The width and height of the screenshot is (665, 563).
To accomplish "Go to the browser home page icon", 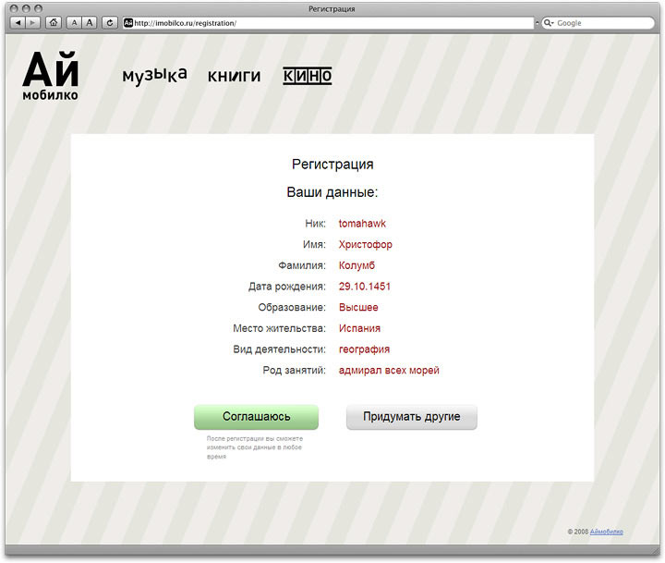I will (54, 22).
